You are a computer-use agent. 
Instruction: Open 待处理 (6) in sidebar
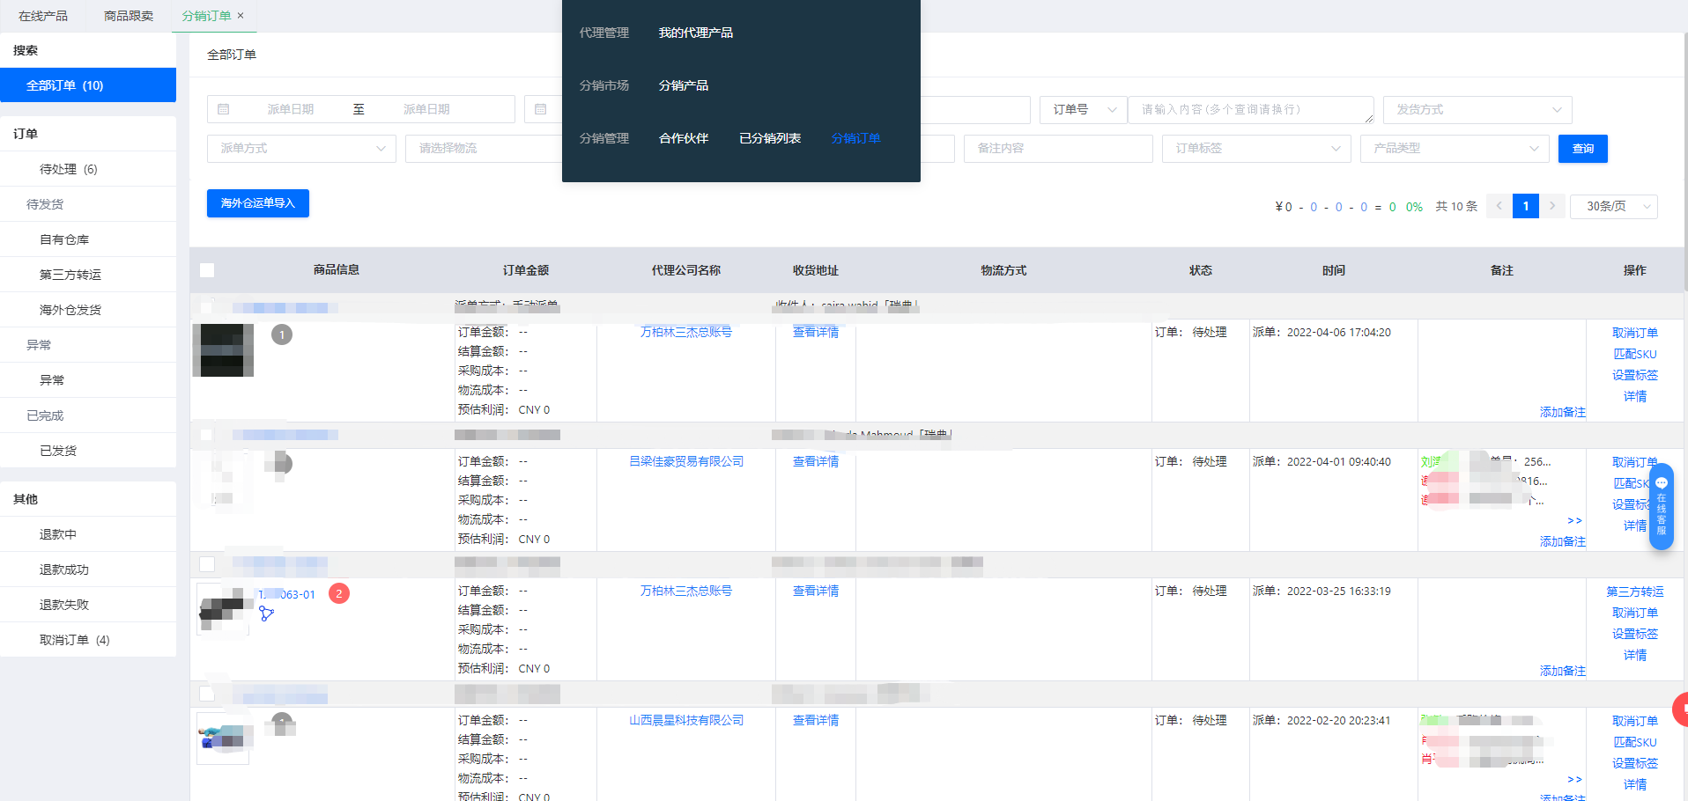[88, 169]
